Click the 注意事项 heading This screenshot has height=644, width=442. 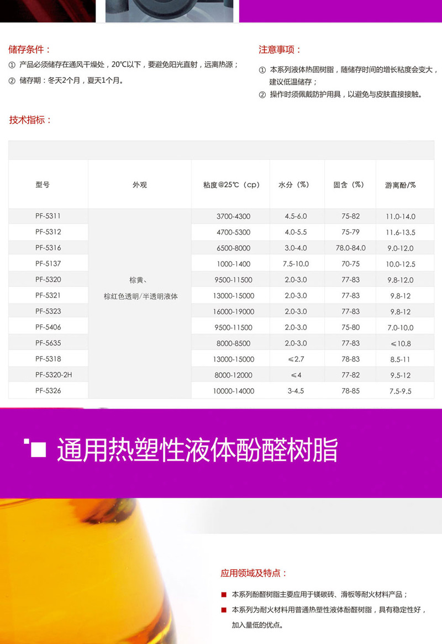(280, 50)
